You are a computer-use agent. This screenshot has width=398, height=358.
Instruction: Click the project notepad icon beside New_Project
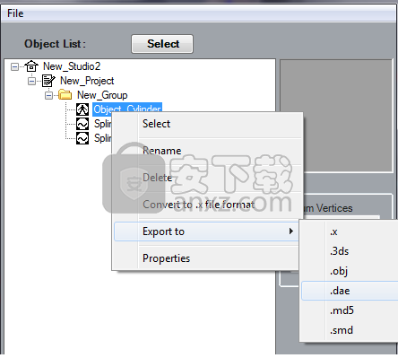tap(48, 81)
